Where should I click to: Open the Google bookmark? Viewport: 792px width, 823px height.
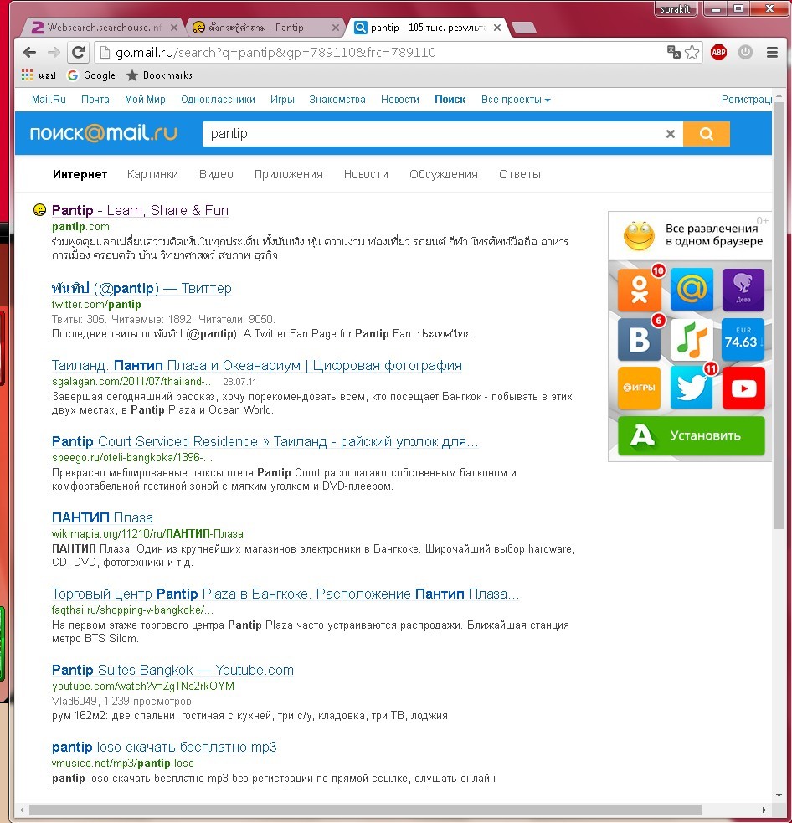tap(91, 75)
